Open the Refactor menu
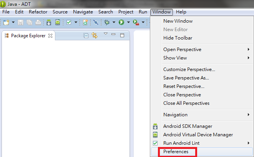This screenshot has height=157, width=254. pyautogui.click(x=38, y=12)
